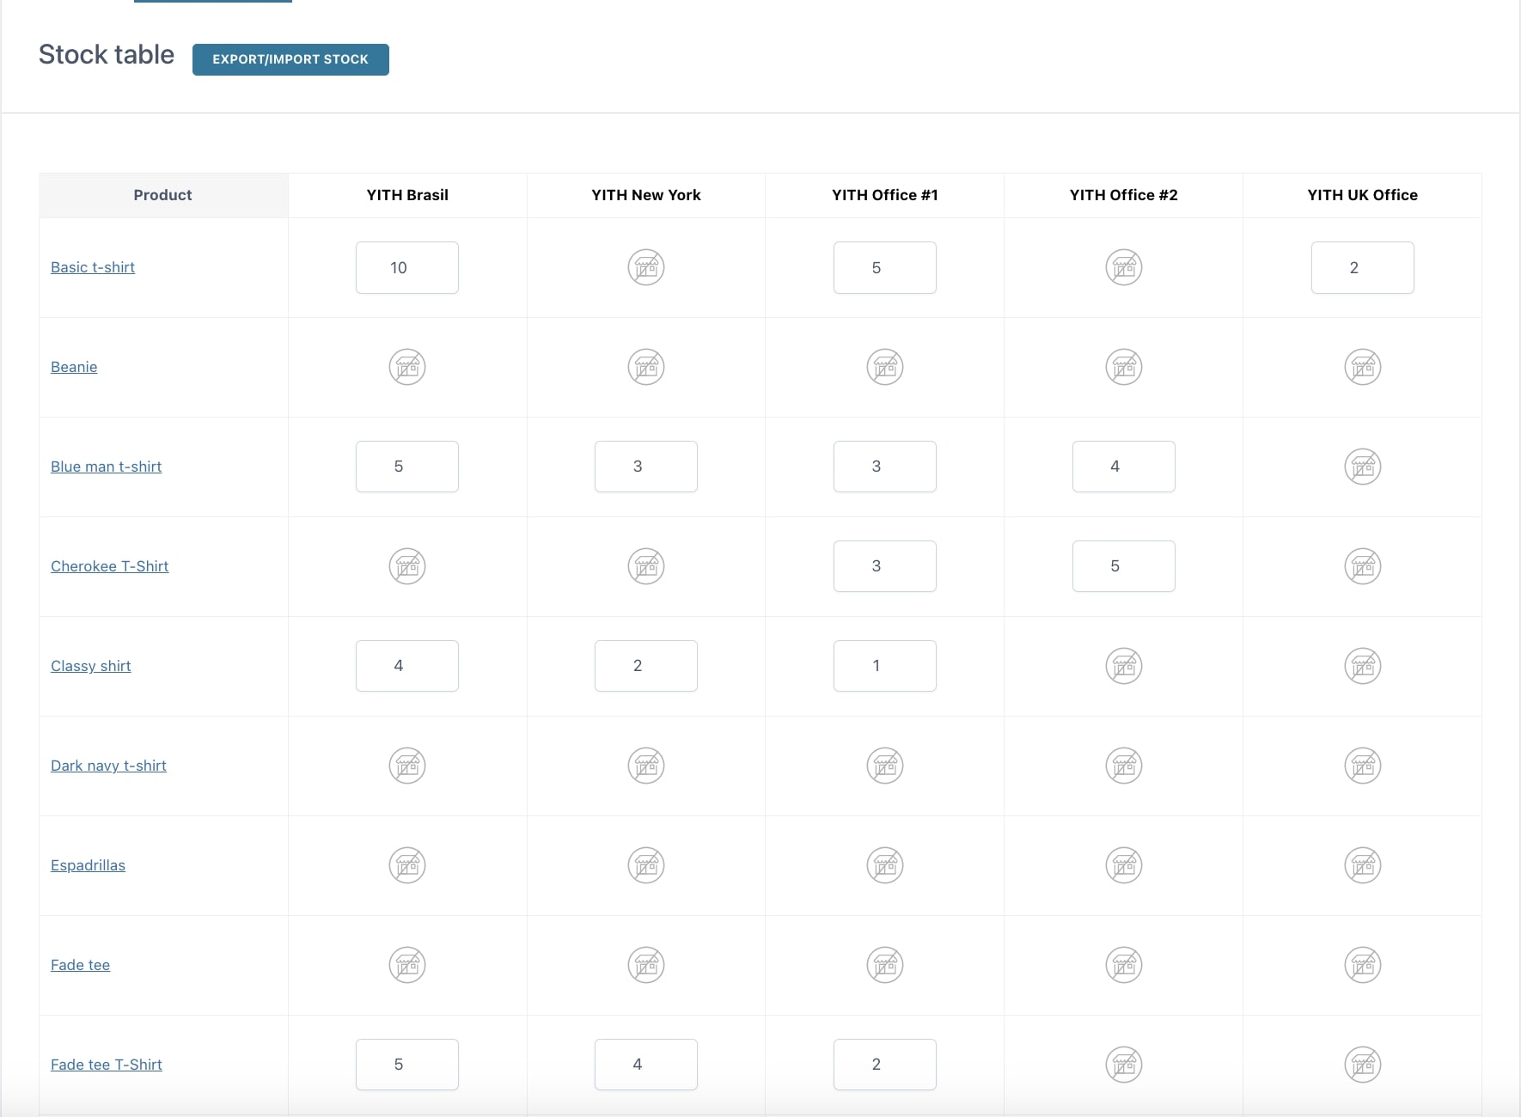This screenshot has height=1117, width=1521.
Task: Open the Beanie product link
Action: pos(74,367)
